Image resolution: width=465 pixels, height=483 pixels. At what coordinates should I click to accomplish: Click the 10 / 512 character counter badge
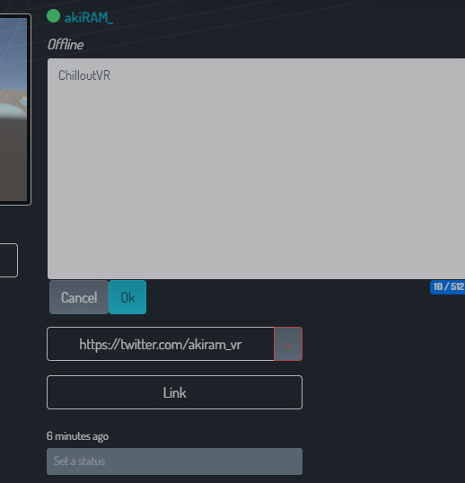447,287
